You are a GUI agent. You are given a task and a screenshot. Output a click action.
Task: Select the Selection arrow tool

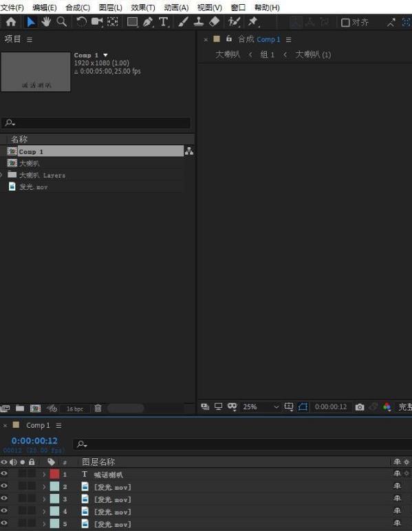[x=31, y=22]
